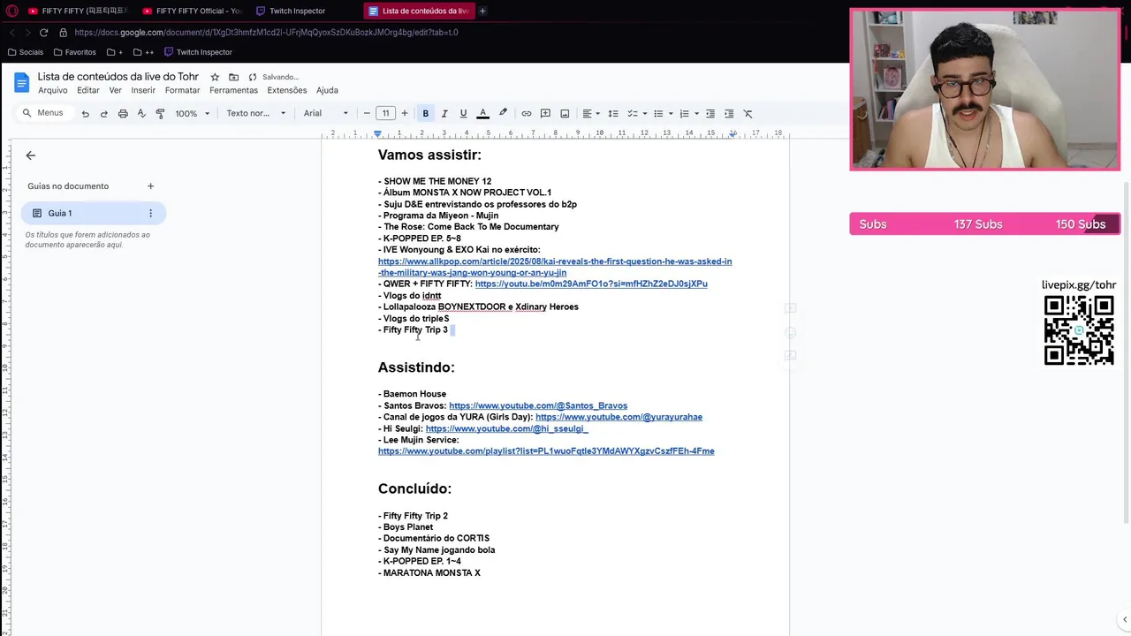The height and width of the screenshot is (636, 1131).
Task: Open the checklist dropdown arrow
Action: 644,114
